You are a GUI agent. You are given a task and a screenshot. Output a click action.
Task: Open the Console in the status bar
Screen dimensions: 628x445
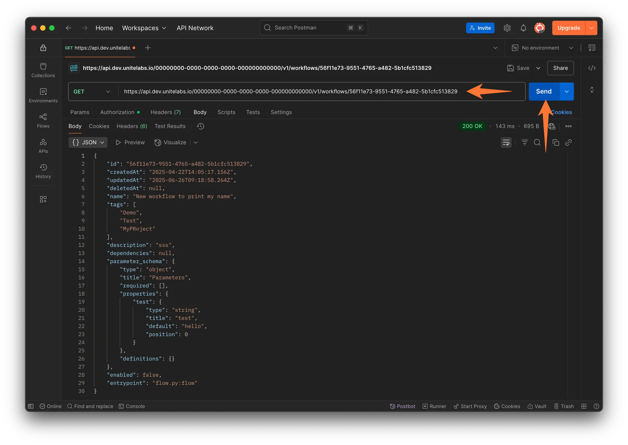[132, 406]
